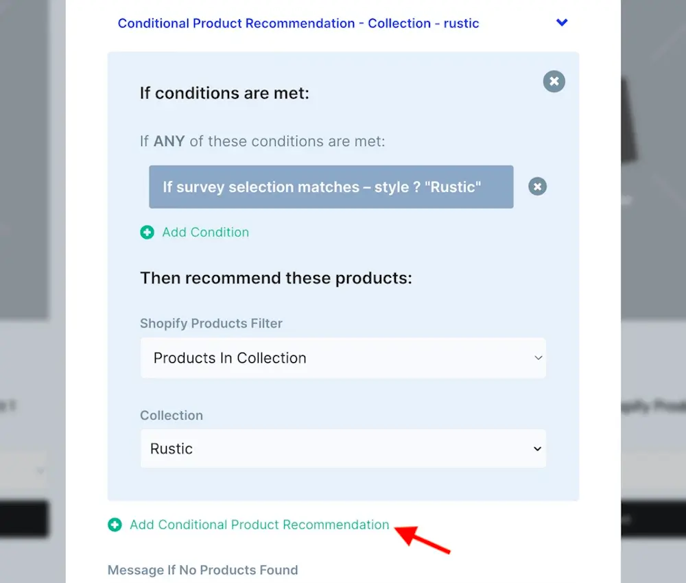Click "Add Conditional Product Recommendation" link text
Screen dimensions: 686x583
pos(259,525)
